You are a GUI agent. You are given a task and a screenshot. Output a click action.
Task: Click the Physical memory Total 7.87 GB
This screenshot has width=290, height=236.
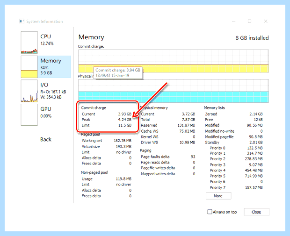(x=188, y=120)
